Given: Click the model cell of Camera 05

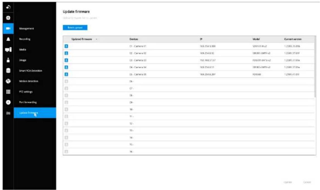Looking at the screenshot, I should [x=257, y=74].
